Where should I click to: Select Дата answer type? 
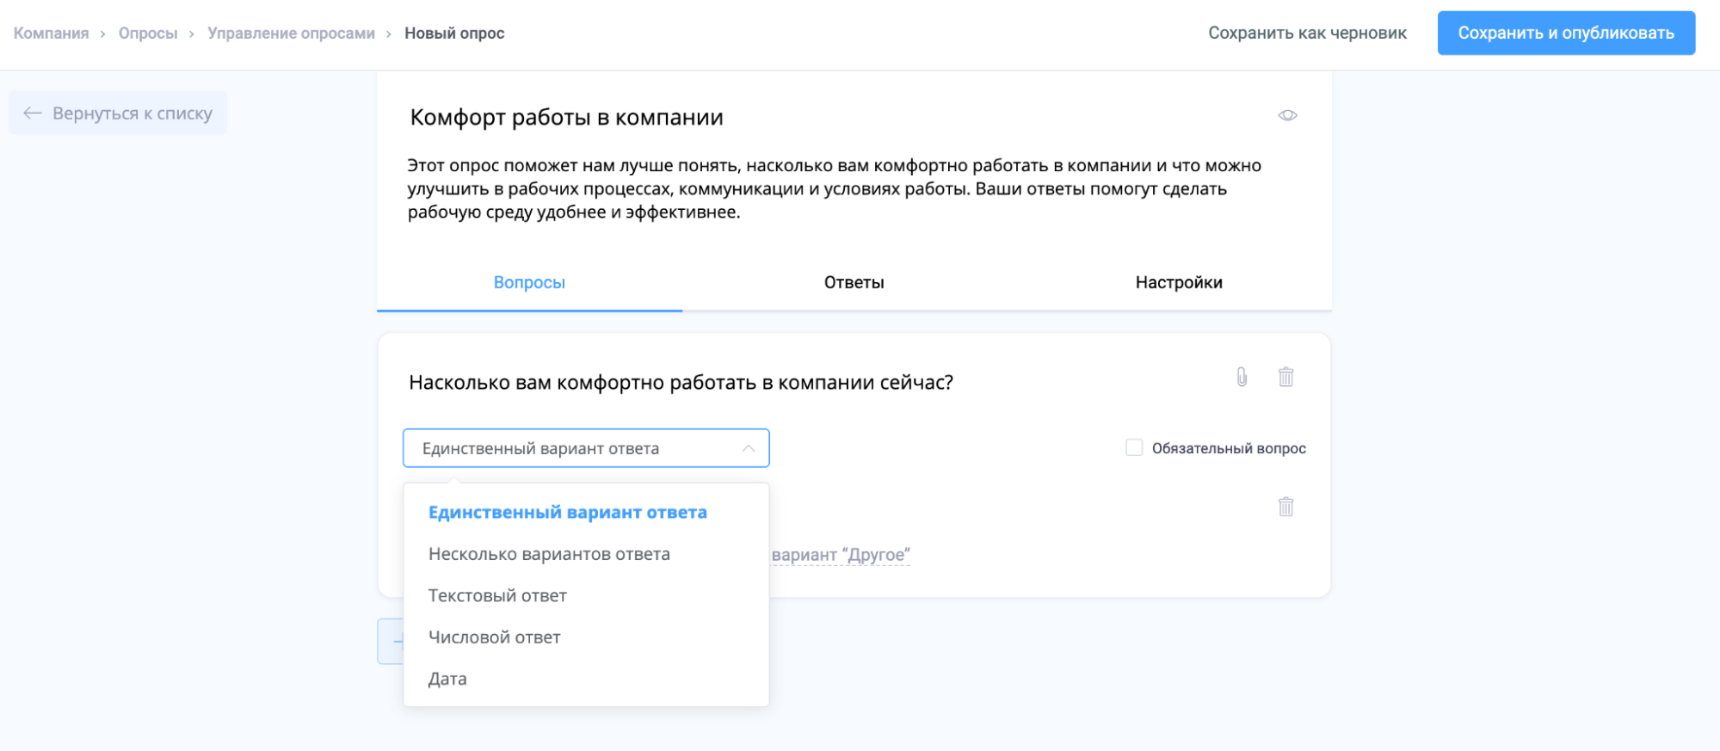pos(447,679)
